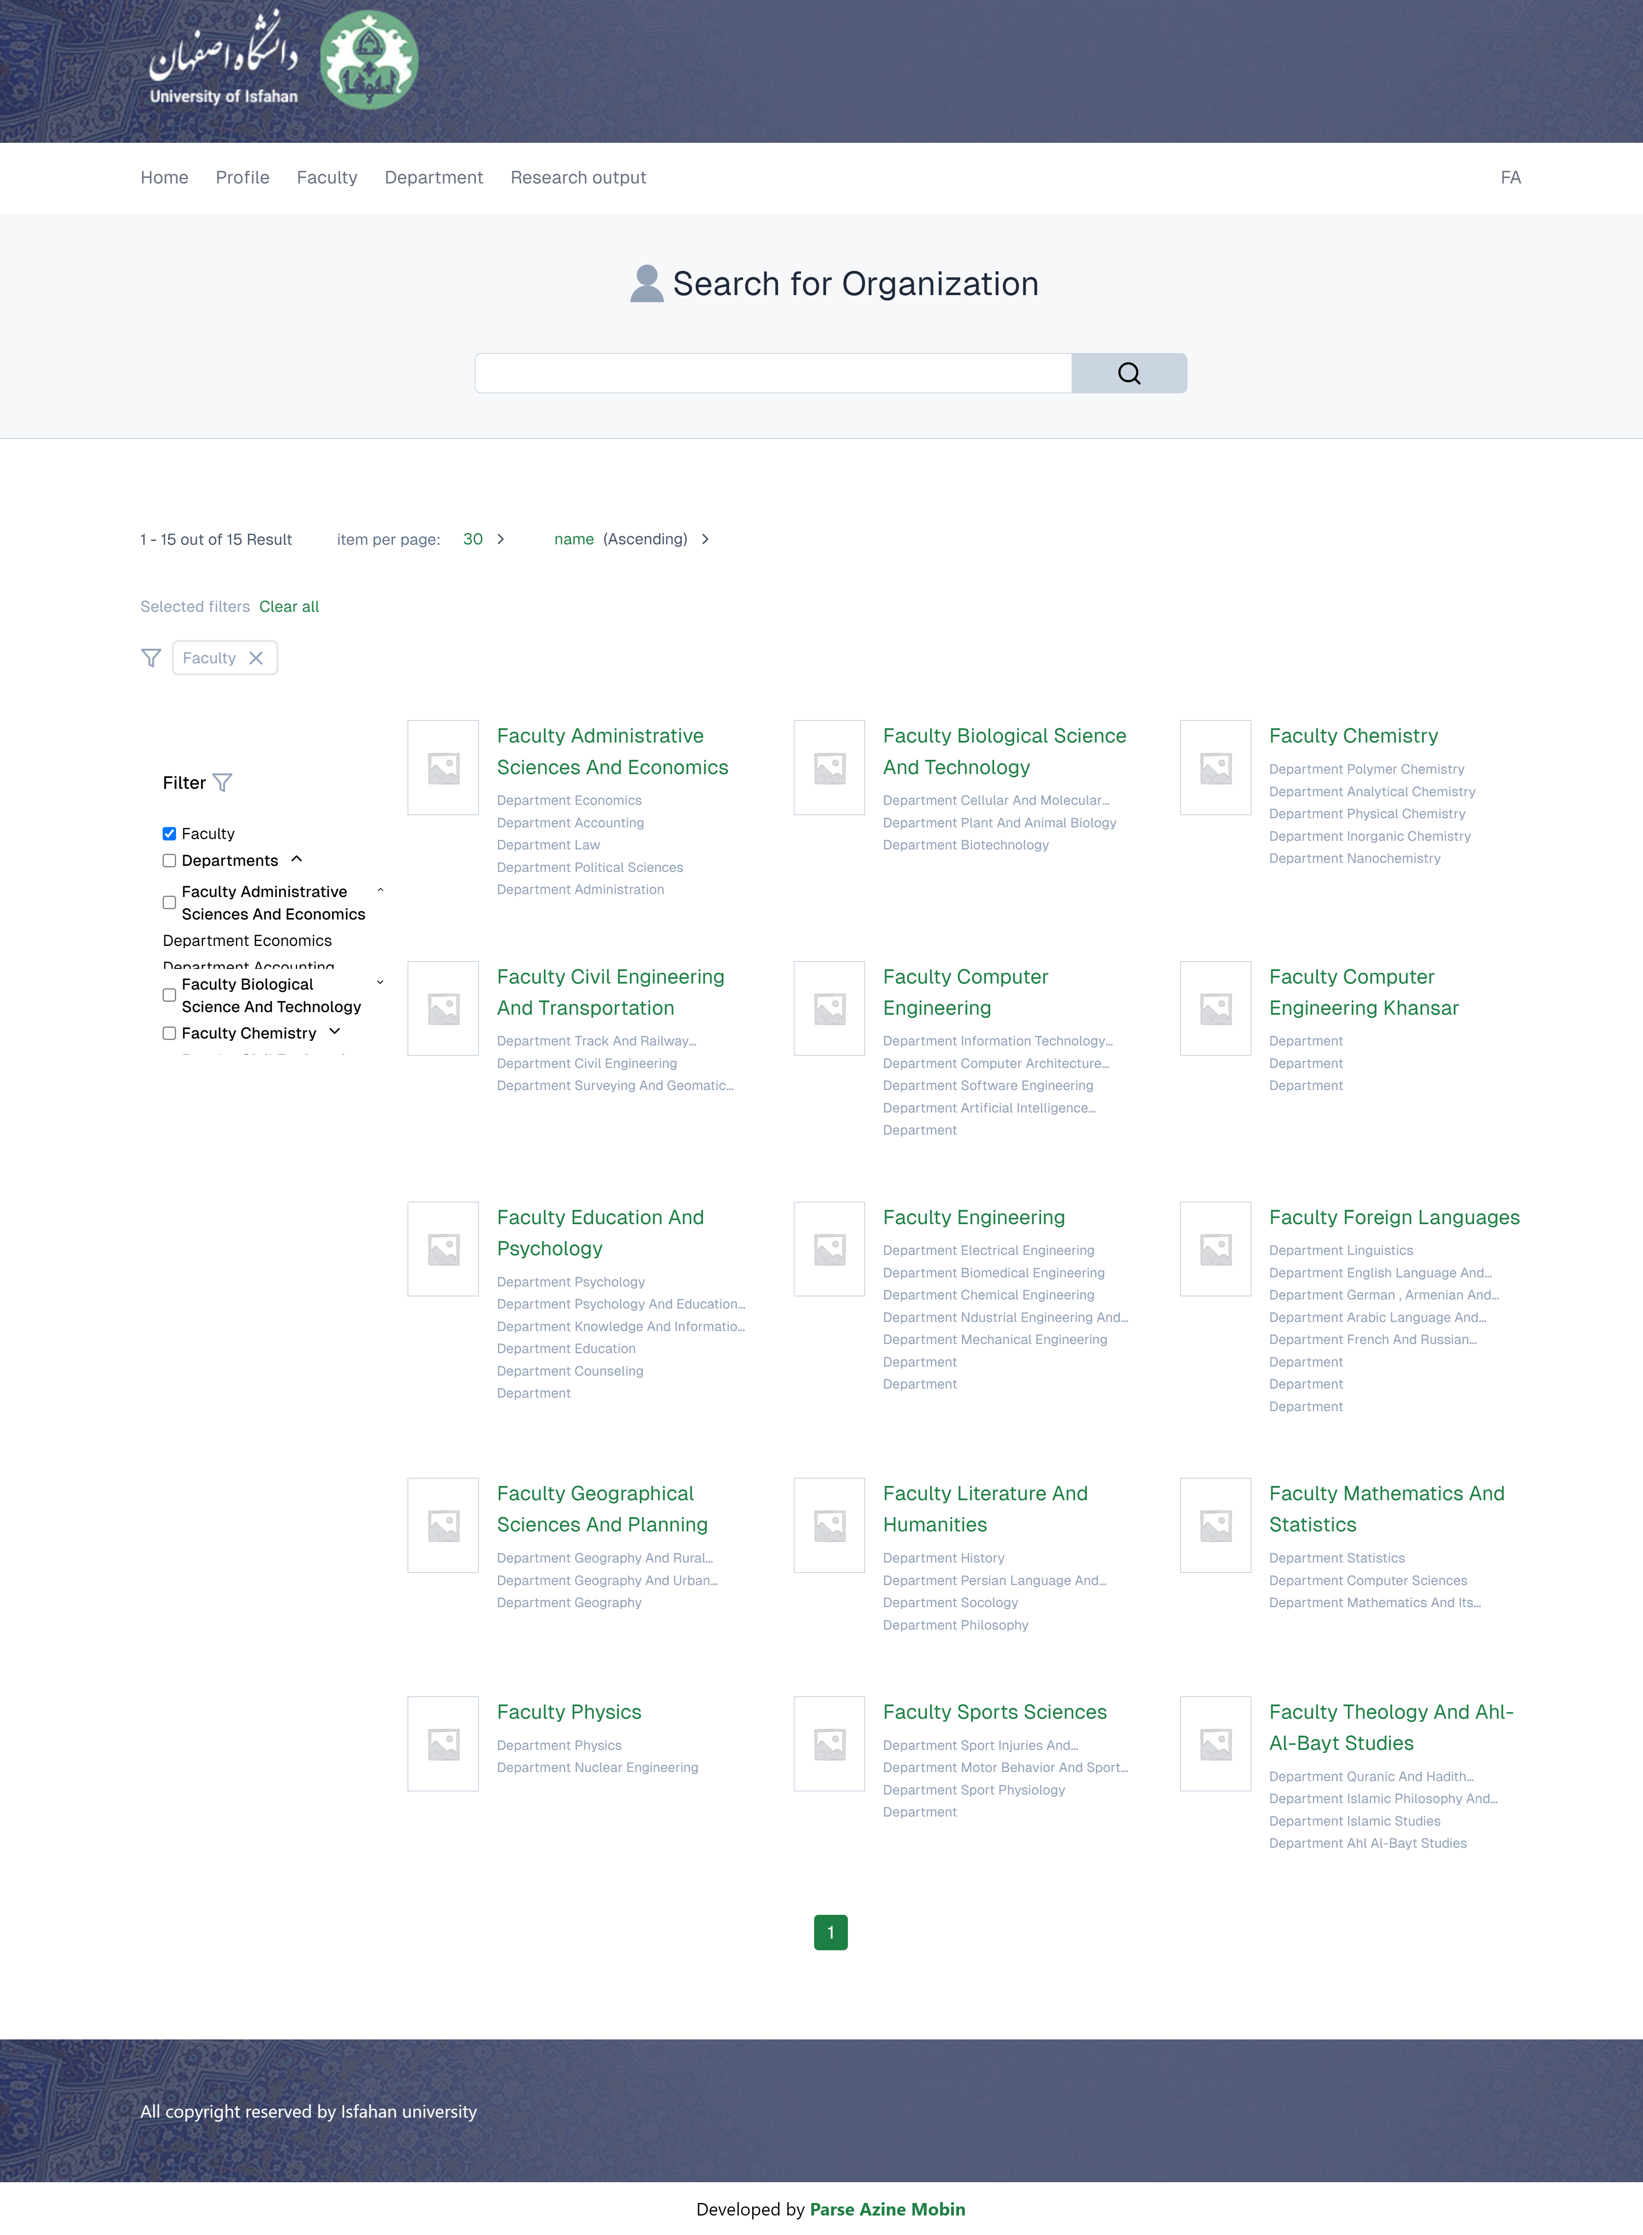Switch language to FA
Screen dimensions: 1643x2235
pyautogui.click(x=1511, y=177)
